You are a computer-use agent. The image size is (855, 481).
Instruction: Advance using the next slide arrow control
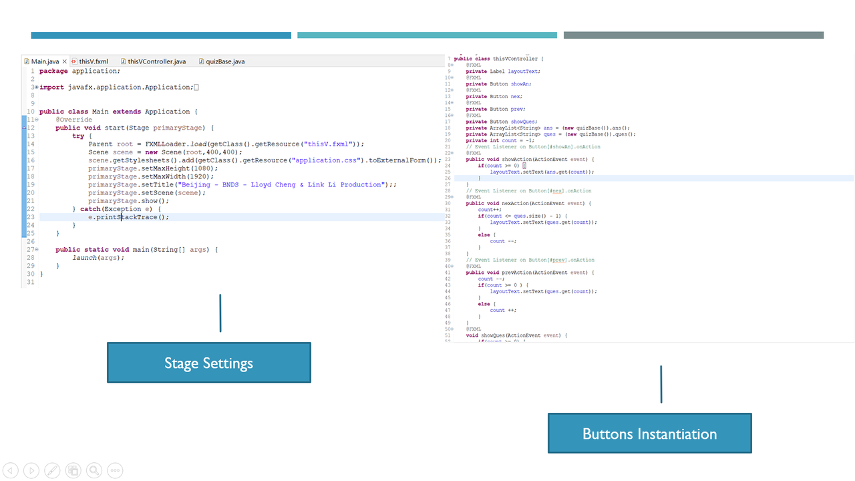pos(31,470)
